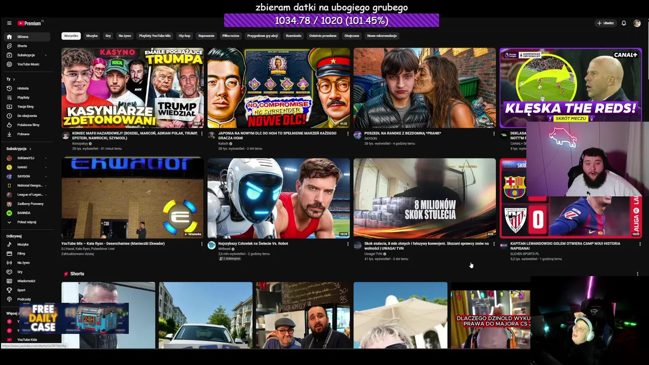The width and height of the screenshot is (649, 365).
Task: Select the Rapowanie filter chip
Action: (206, 36)
